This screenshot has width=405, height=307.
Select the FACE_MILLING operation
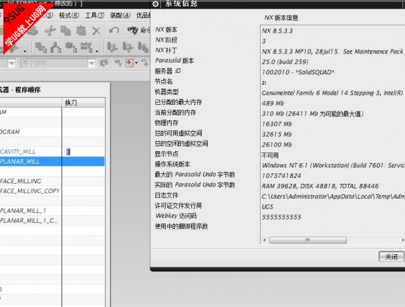(x=21, y=181)
